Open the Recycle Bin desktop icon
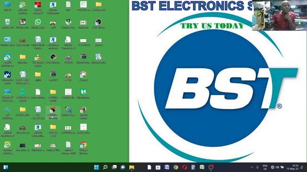The height and width of the screenshot is (172, 307). tap(8, 23)
